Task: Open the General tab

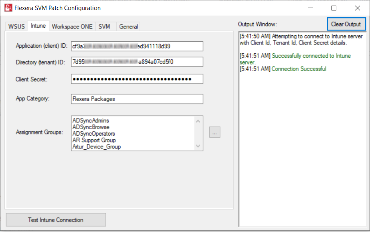Action: coord(129,26)
